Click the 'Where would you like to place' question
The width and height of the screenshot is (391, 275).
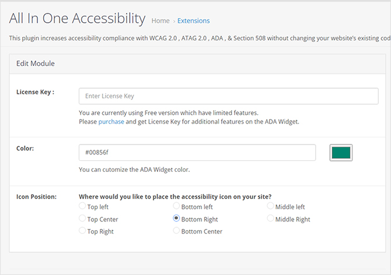pos(175,196)
